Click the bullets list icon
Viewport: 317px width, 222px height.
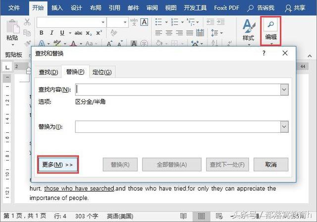158,22
